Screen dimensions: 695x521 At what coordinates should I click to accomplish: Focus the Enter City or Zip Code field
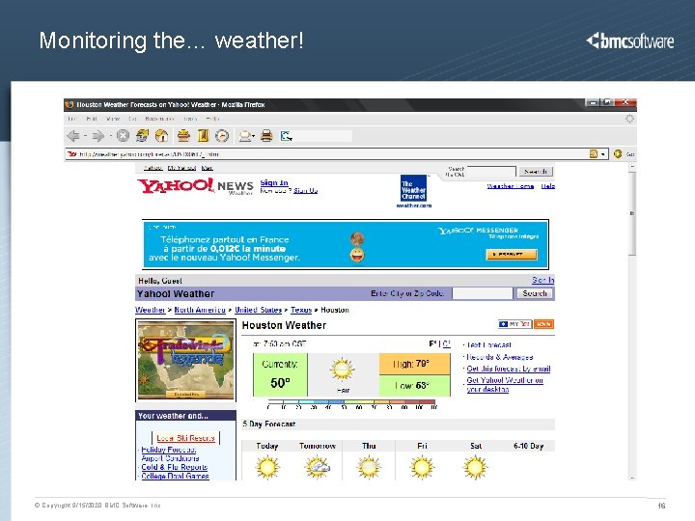(483, 293)
